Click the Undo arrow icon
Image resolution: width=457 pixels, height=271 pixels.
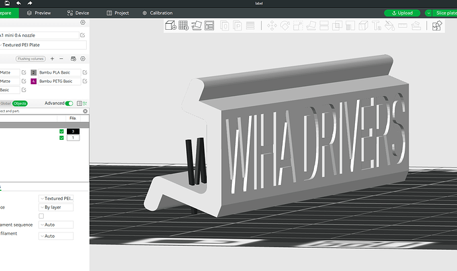[19, 3]
